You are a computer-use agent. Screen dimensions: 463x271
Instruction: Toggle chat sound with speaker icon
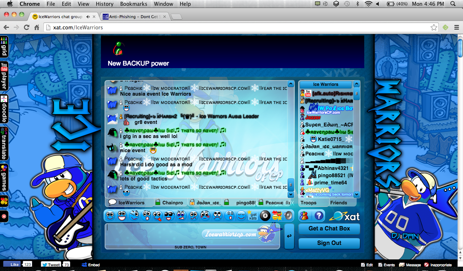tap(288, 216)
